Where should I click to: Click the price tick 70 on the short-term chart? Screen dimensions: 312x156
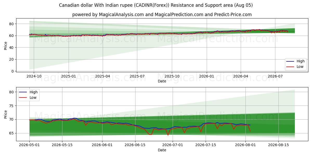click(x=12, y=120)
